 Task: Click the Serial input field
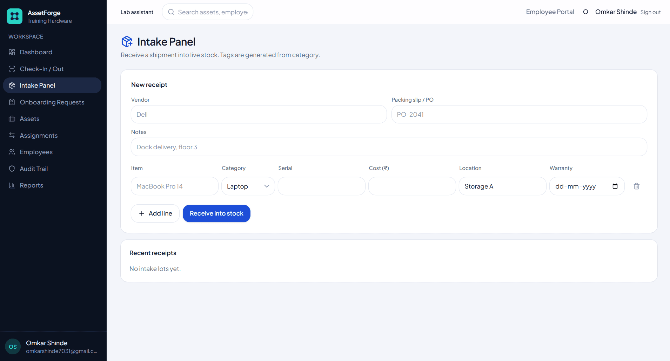coord(322,186)
